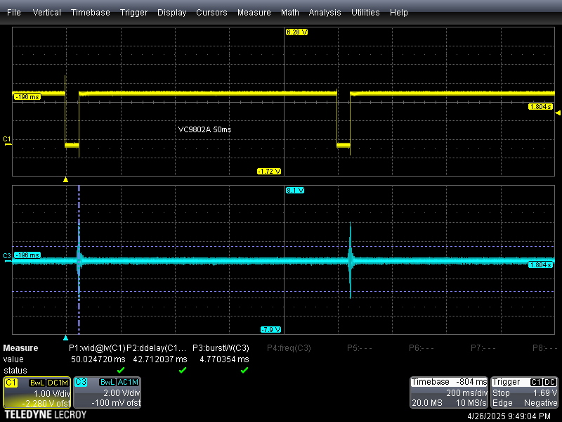The image size is (562, 422).
Task: Select the P3:burstW(C3) measurement header
Action: point(221,348)
